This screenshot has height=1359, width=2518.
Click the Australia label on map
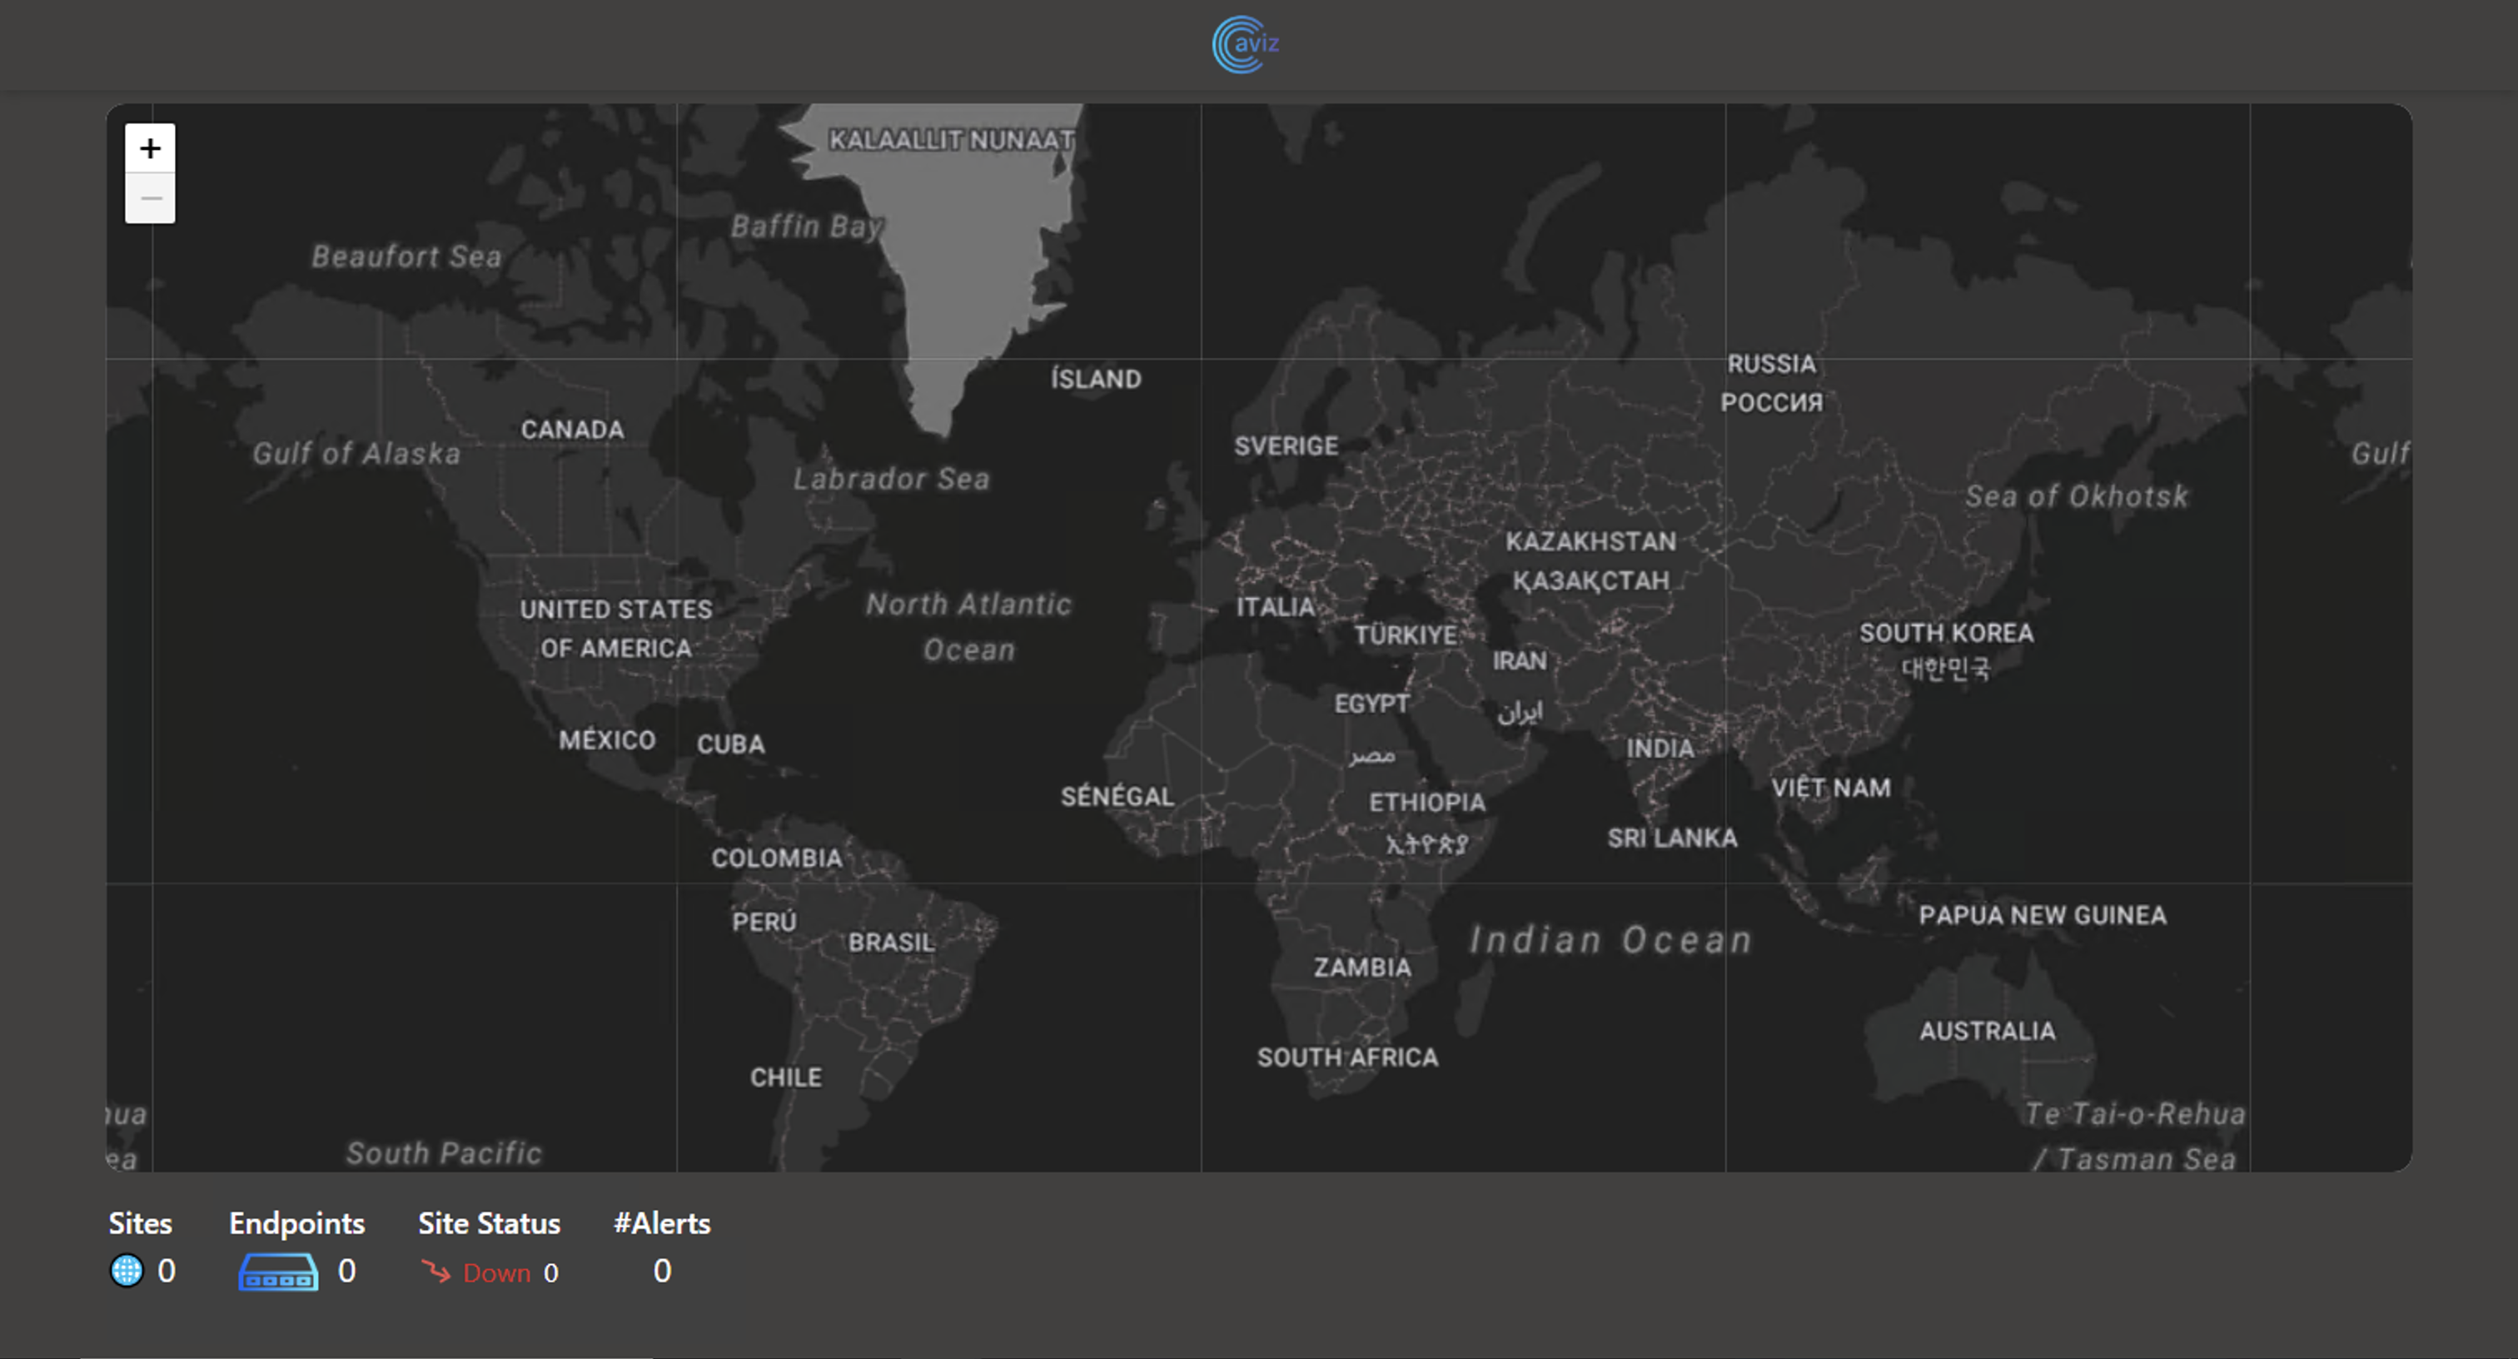pyautogui.click(x=1988, y=1031)
